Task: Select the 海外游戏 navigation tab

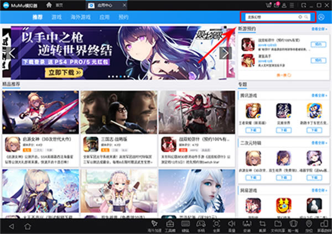Action: (81, 17)
